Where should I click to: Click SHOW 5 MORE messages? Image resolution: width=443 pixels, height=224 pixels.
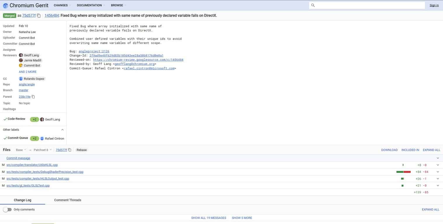(x=242, y=218)
